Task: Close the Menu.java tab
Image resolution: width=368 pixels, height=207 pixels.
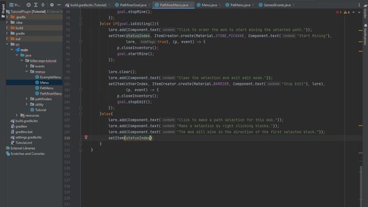Action: pos(220,5)
